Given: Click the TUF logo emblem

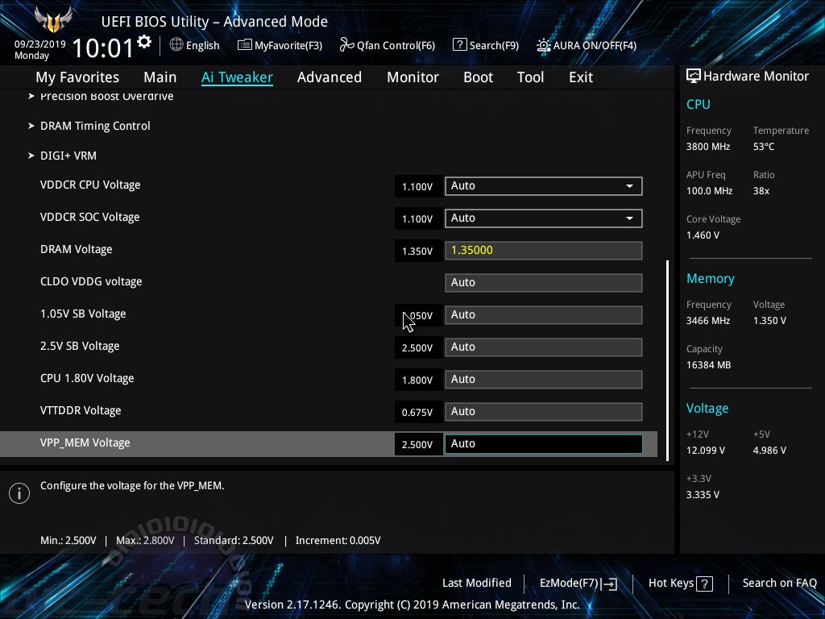Looking at the screenshot, I should (53, 20).
